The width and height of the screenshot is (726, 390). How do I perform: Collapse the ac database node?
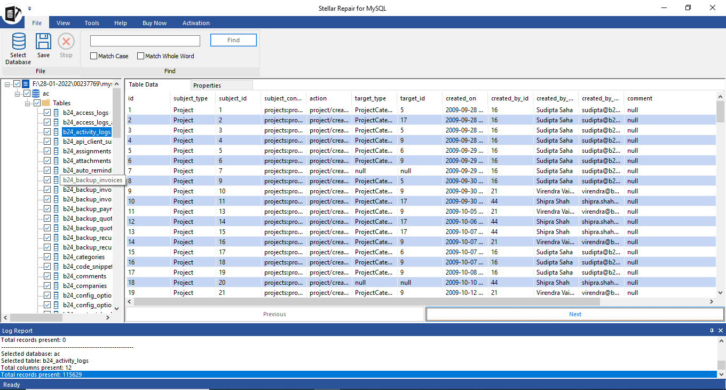(x=18, y=93)
